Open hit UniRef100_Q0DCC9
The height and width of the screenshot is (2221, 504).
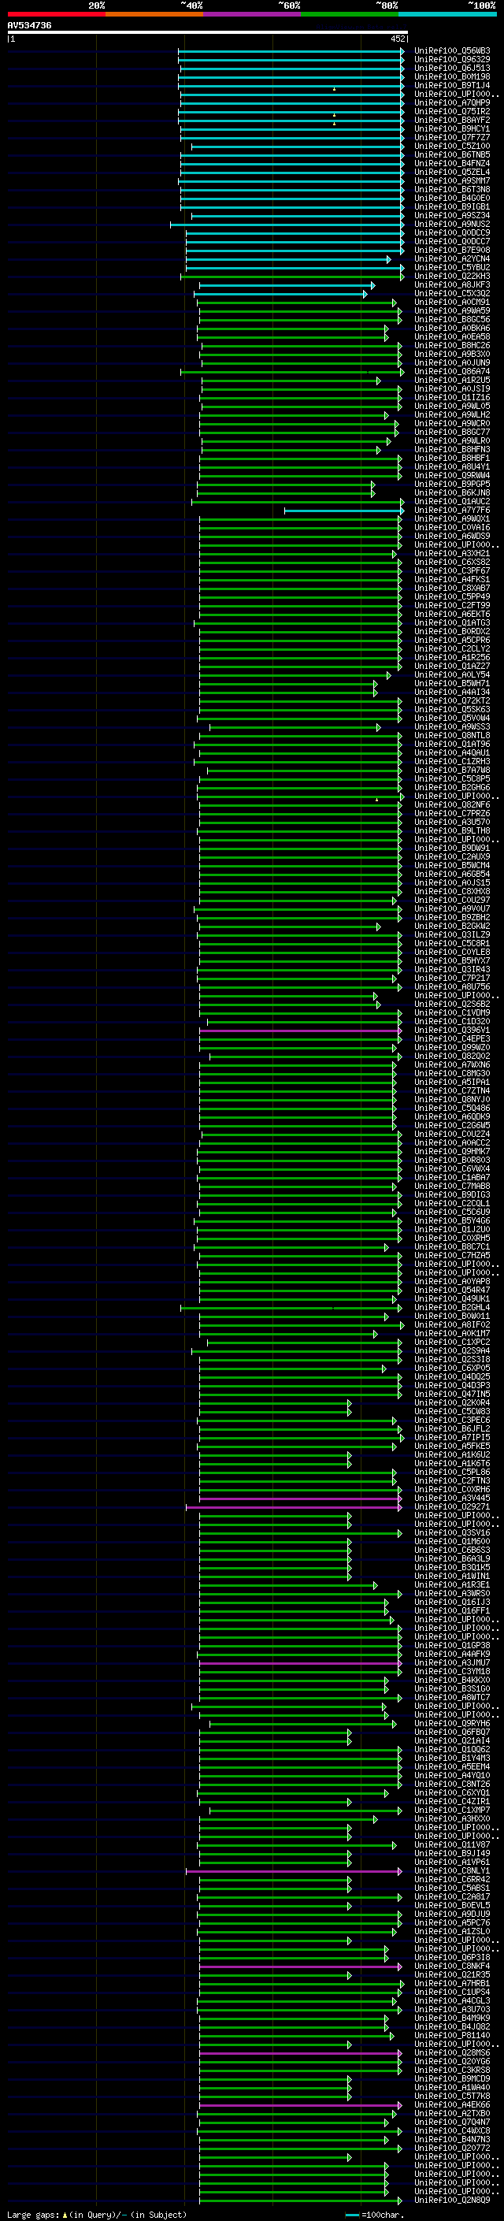[452, 234]
